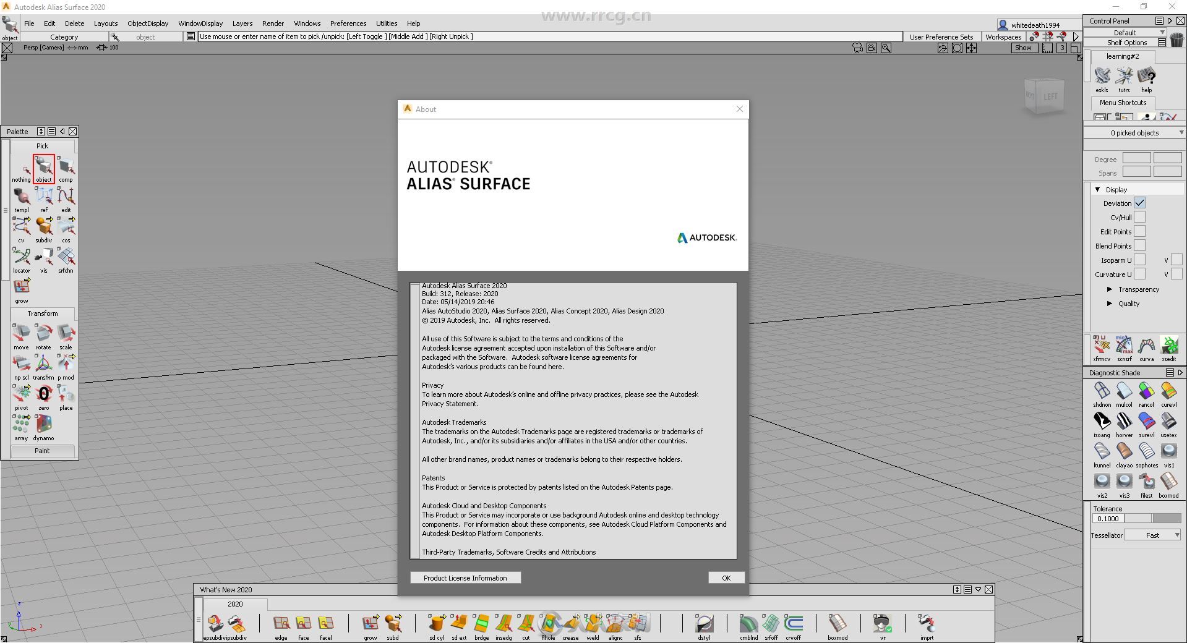Open the Essential Skills icon in shelf

[x=1102, y=80]
